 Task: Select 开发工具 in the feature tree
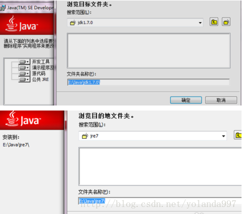point(41,62)
